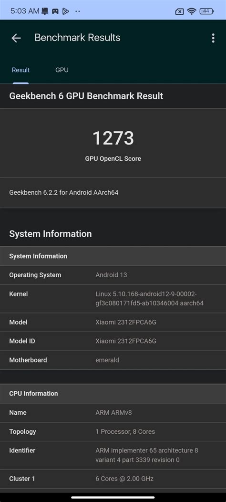The height and width of the screenshot is (502, 226).
Task: Select the Operating System row
Action: [113, 275]
